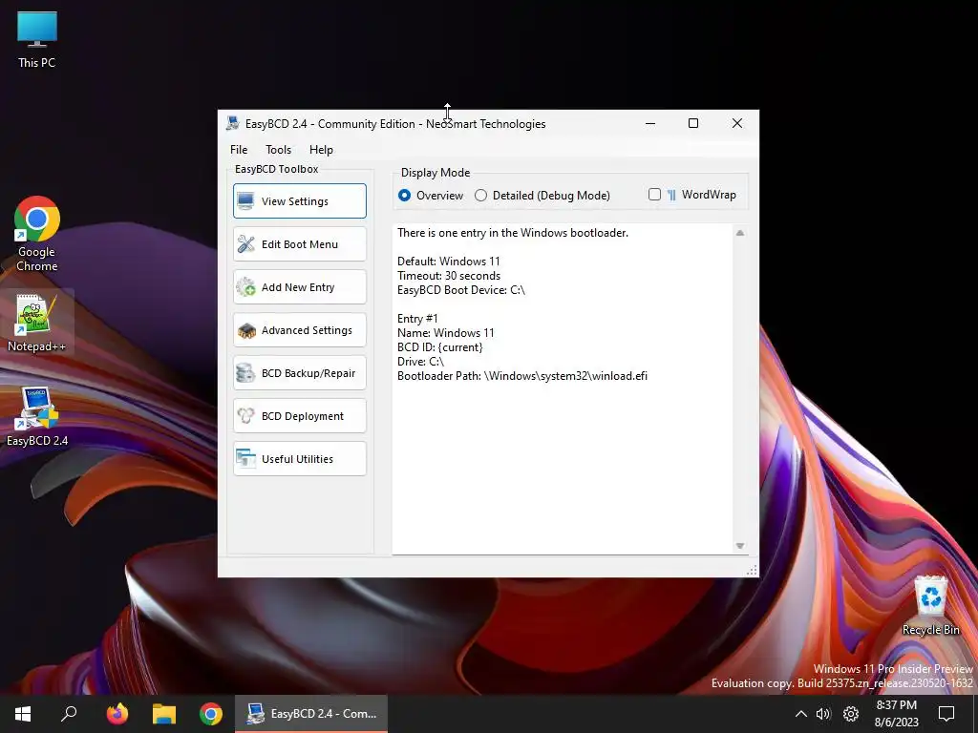Enable the WordWrap checkbox
The image size is (978, 733).
[654, 195]
